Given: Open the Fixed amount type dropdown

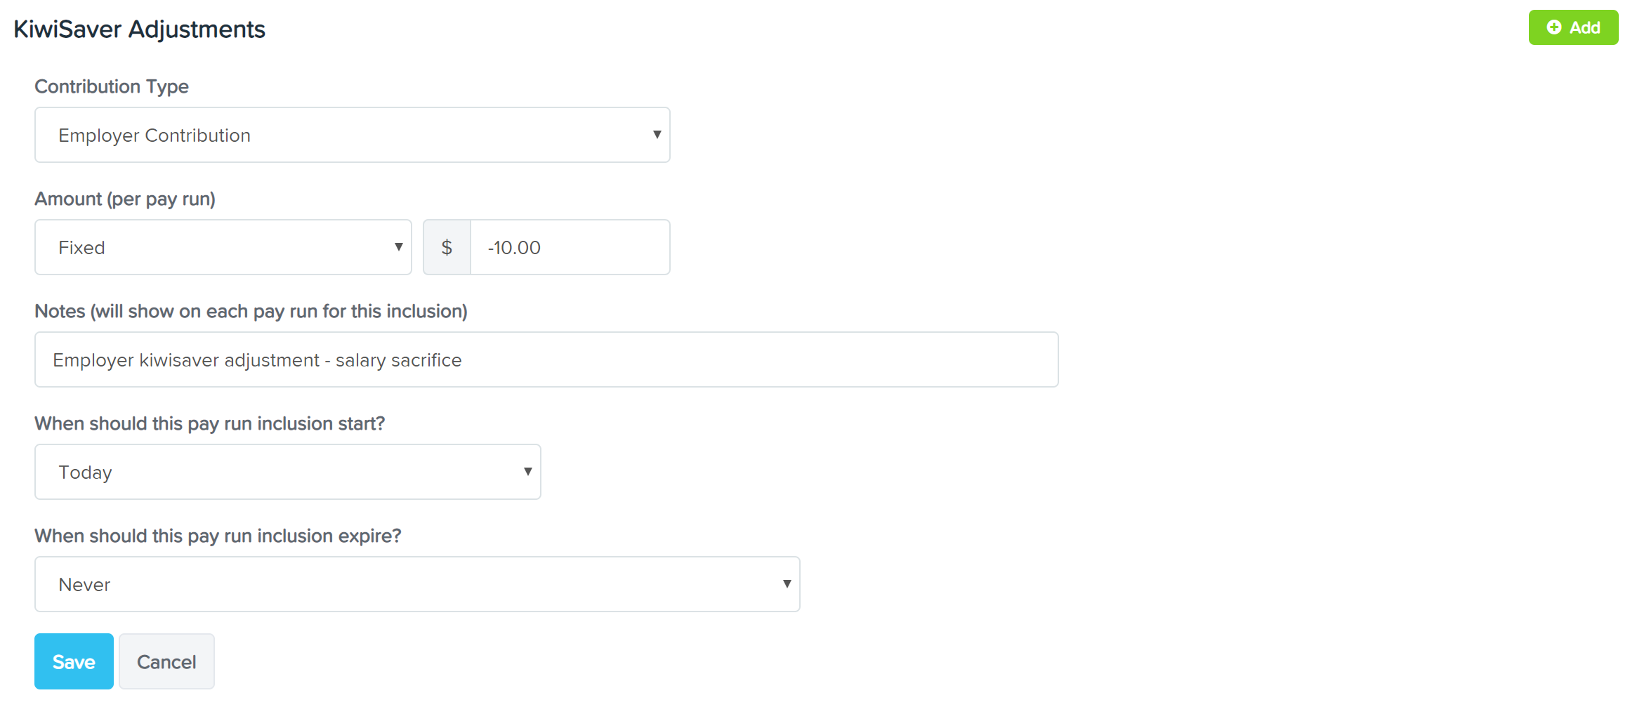Looking at the screenshot, I should pyautogui.click(x=223, y=247).
